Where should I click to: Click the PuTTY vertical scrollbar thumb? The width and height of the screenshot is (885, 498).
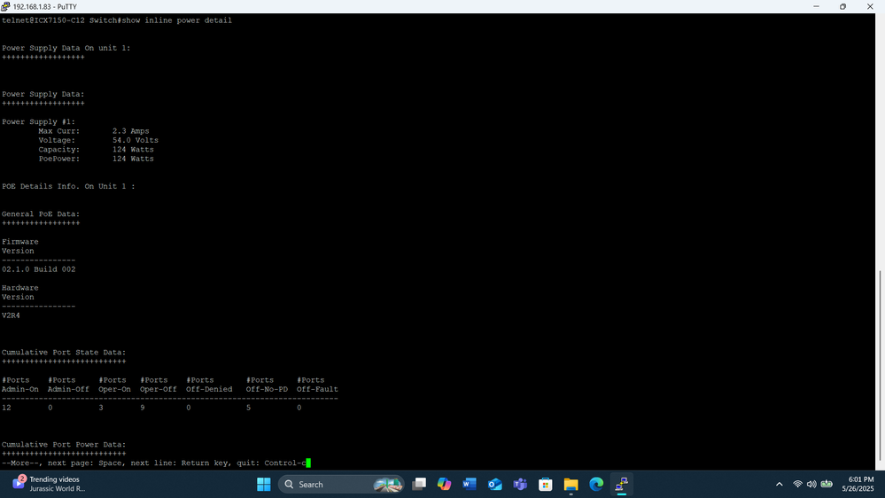(x=880, y=366)
